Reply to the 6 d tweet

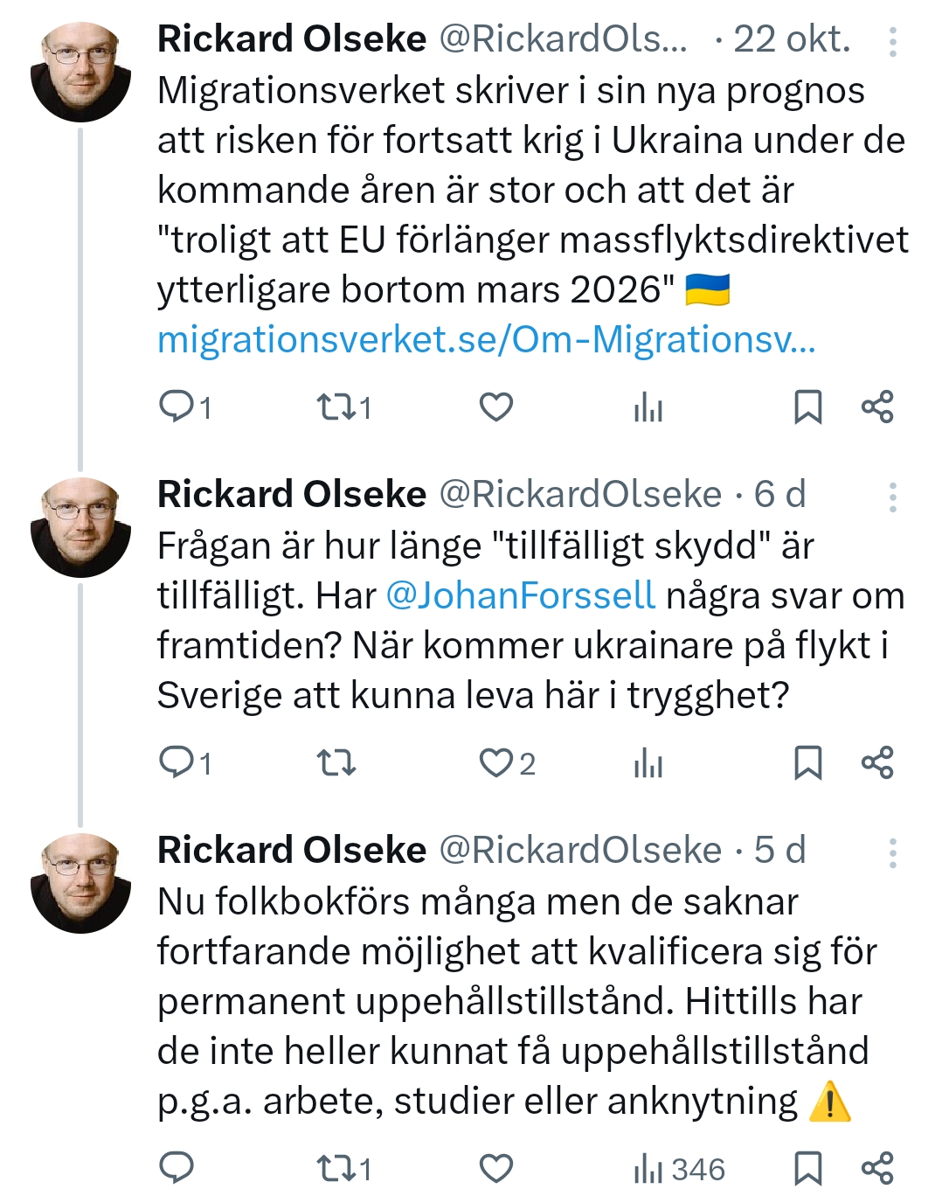tap(177, 762)
